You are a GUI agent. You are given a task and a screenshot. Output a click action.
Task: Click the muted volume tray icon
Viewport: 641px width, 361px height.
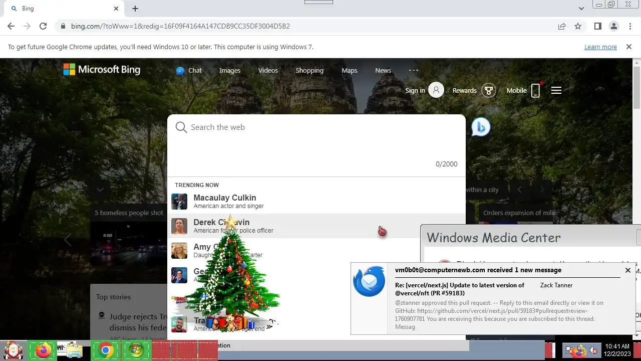594,350
